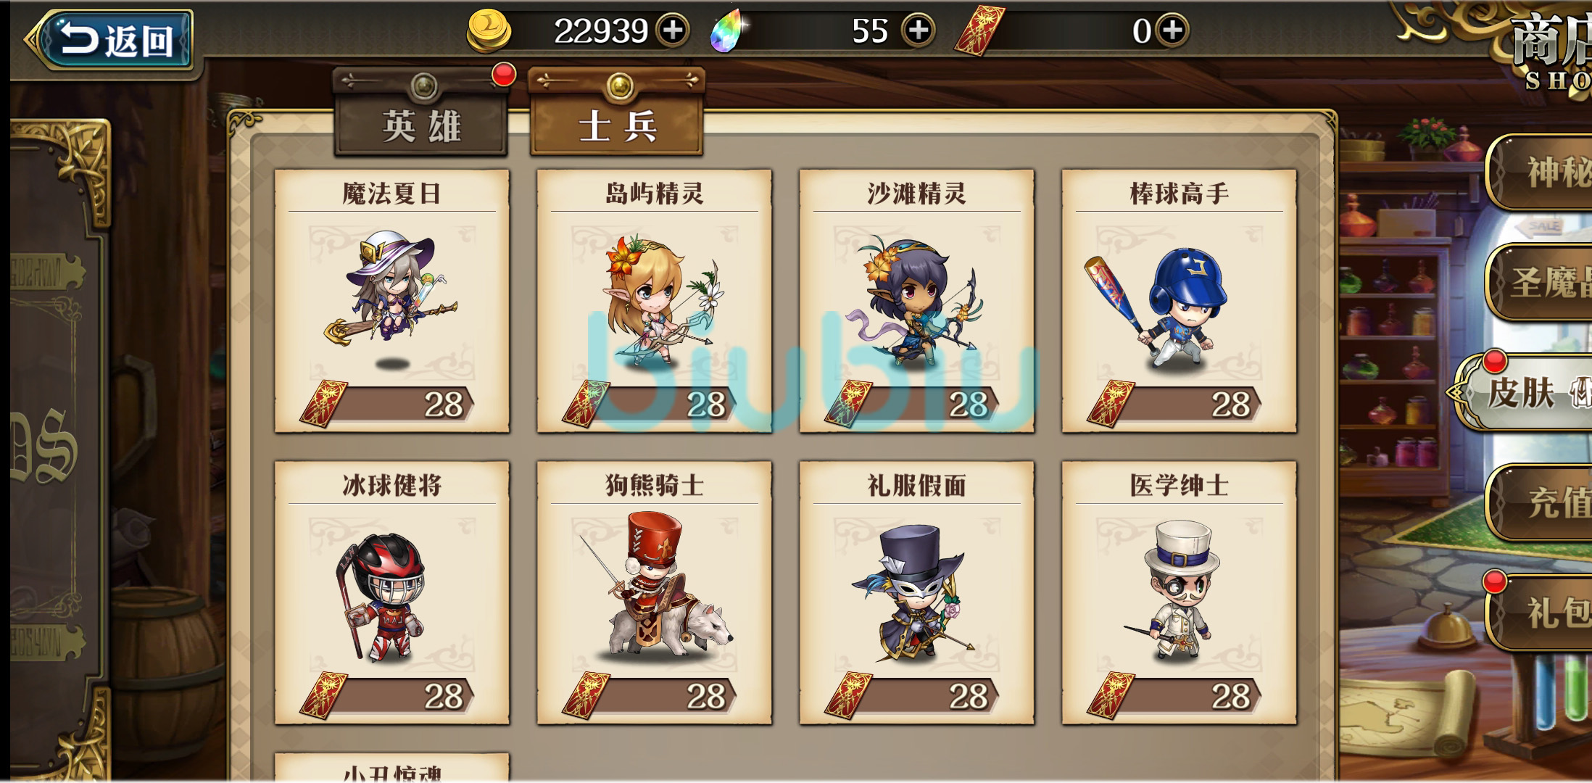Click the gold coin currency icon
1592x783 pixels.
click(489, 31)
